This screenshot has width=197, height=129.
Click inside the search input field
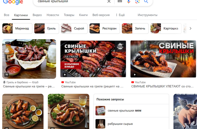[x=70, y=1]
